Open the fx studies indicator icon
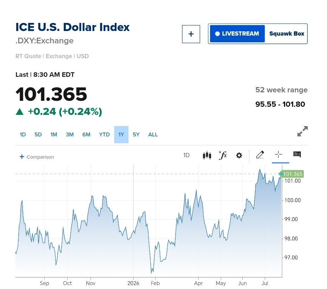The image size is (327, 289). 223,155
